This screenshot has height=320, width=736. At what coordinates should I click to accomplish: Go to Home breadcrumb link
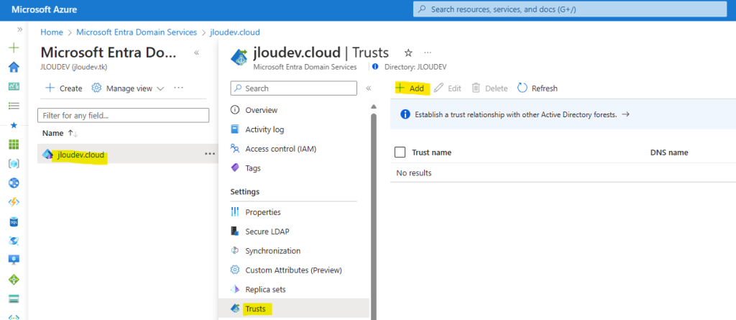click(x=52, y=32)
